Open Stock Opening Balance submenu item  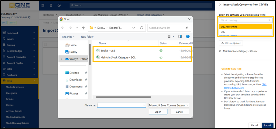(x=18, y=123)
